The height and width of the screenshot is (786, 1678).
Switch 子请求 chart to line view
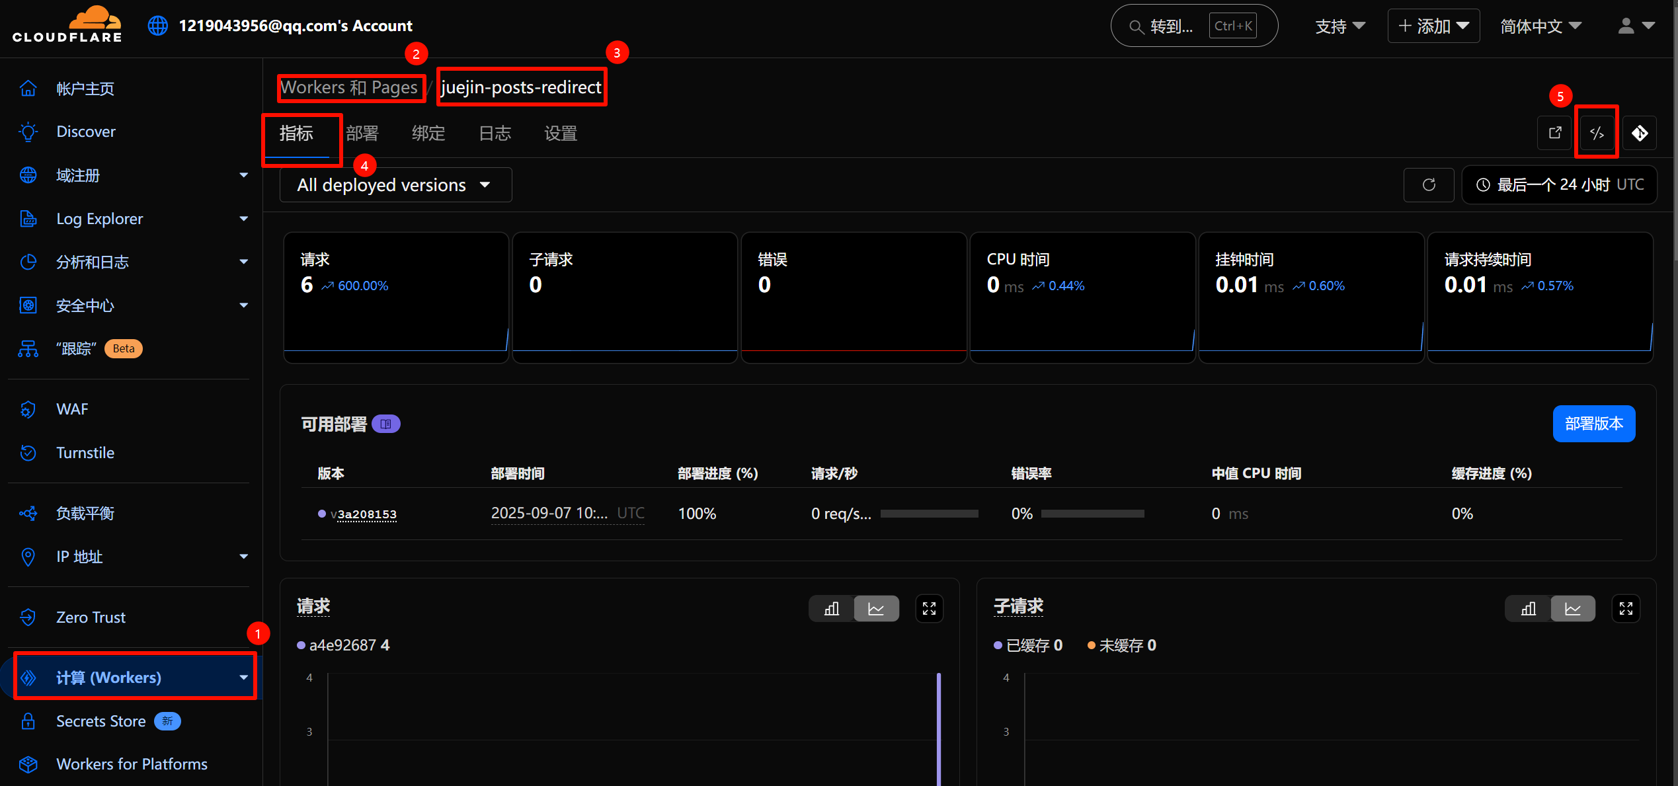coord(1573,608)
